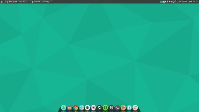
Task: Open the blue and orange split dock icon
Action: (x=81, y=108)
